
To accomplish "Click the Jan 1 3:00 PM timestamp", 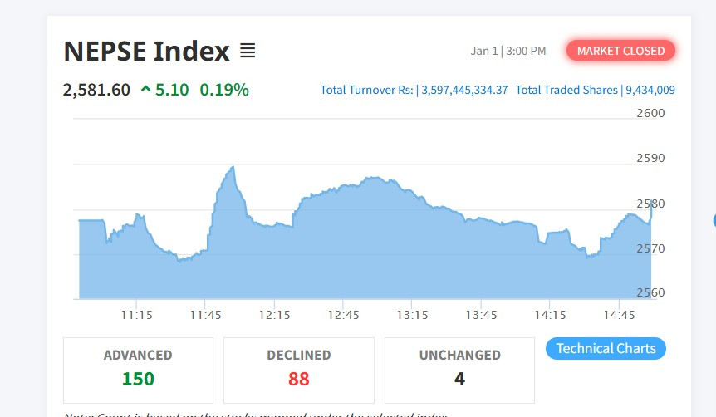I will (x=508, y=51).
